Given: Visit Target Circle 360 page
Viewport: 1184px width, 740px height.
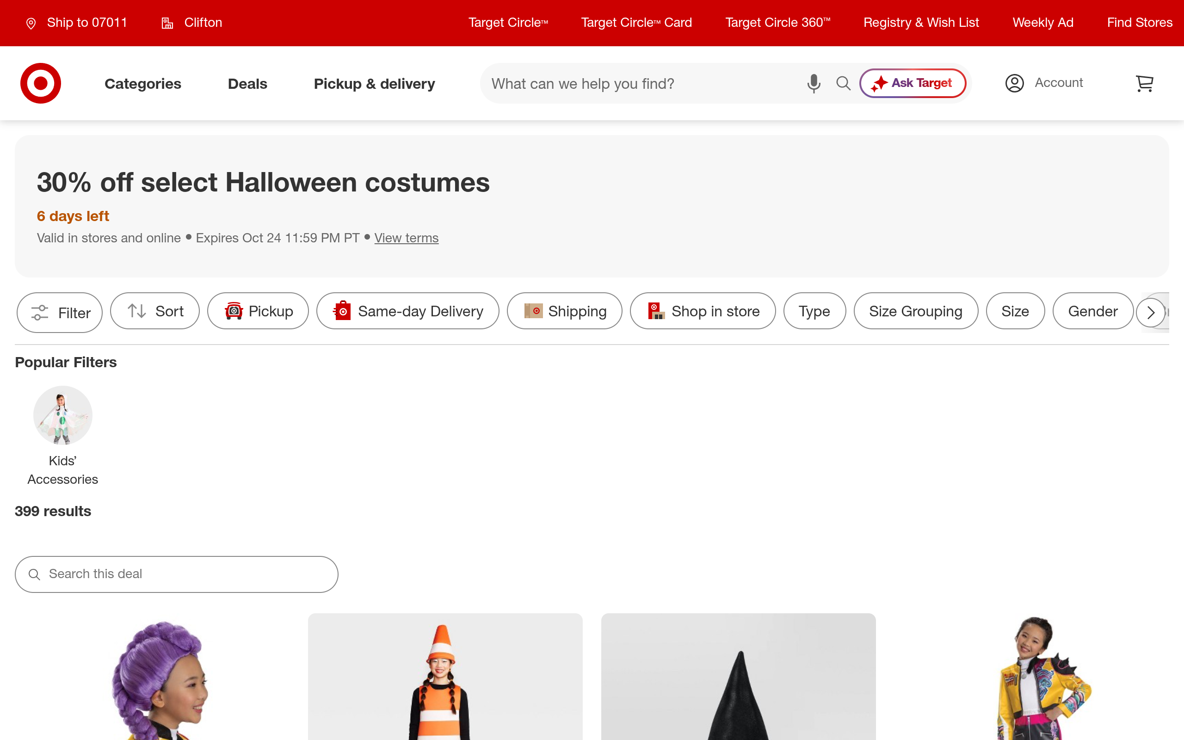Looking at the screenshot, I should 778,23.
